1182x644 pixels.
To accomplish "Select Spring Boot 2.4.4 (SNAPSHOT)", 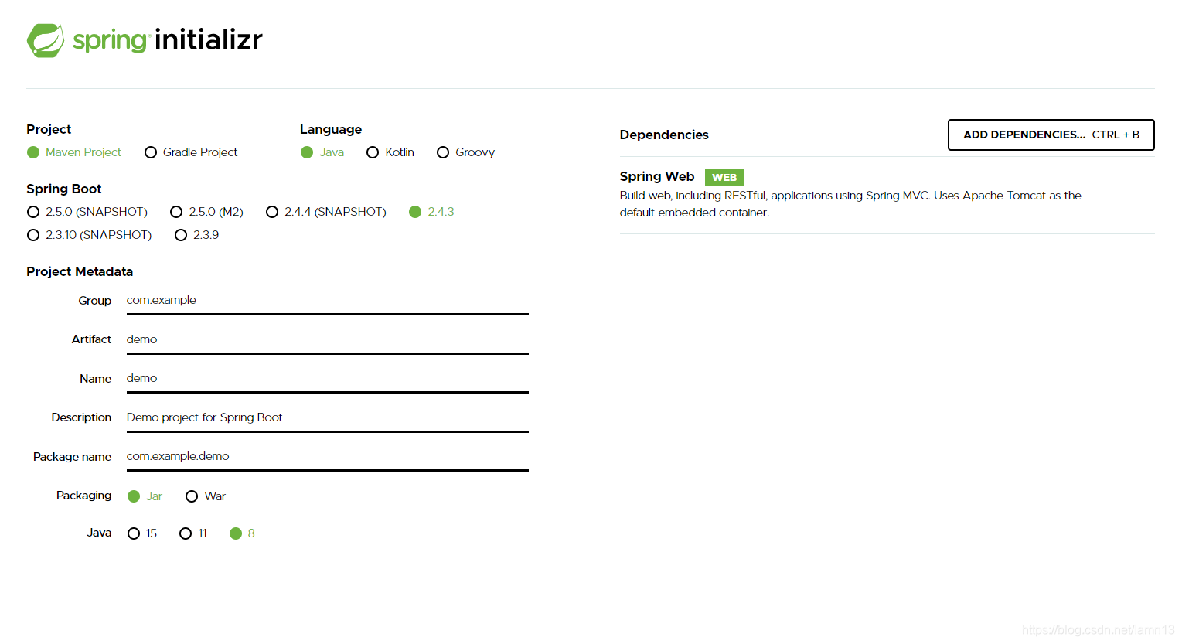I will (326, 212).
